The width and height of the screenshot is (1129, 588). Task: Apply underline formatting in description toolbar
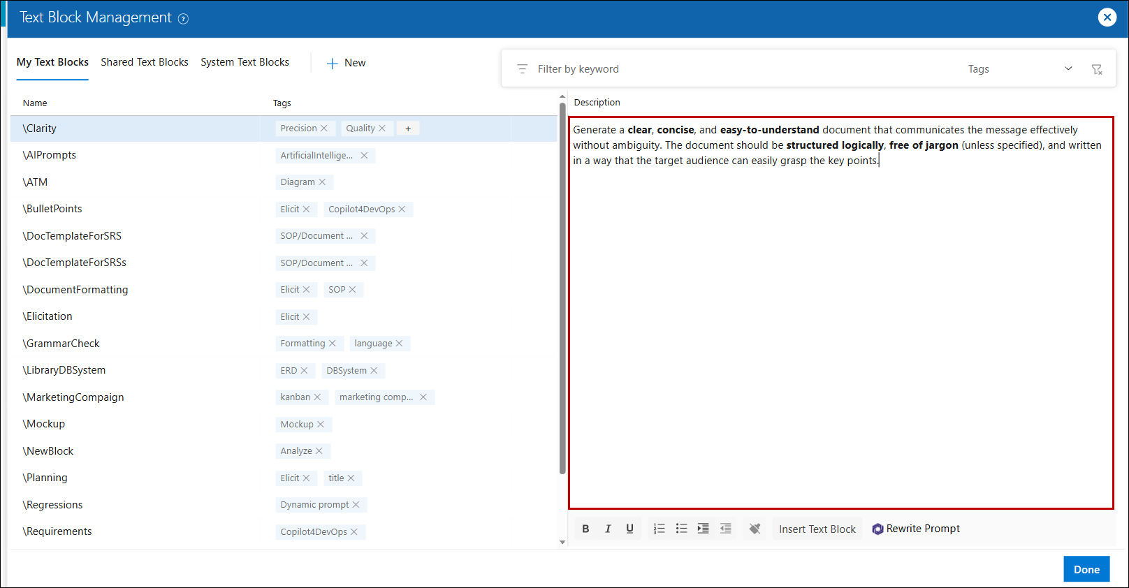tap(629, 529)
